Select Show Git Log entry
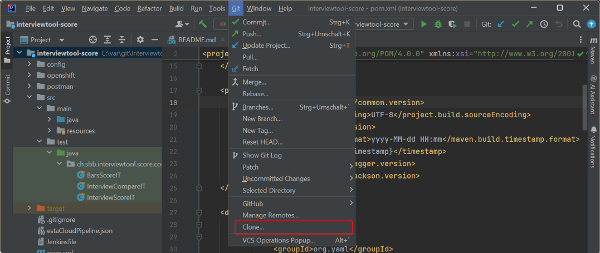Screen dimensions: 600x253 click(292, 155)
